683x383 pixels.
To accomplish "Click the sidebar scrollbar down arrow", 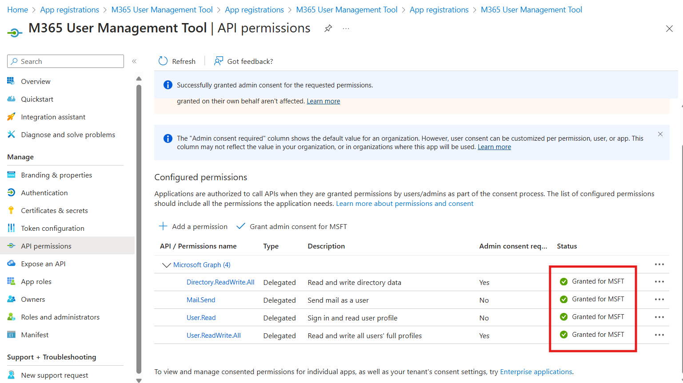I will [x=139, y=380].
